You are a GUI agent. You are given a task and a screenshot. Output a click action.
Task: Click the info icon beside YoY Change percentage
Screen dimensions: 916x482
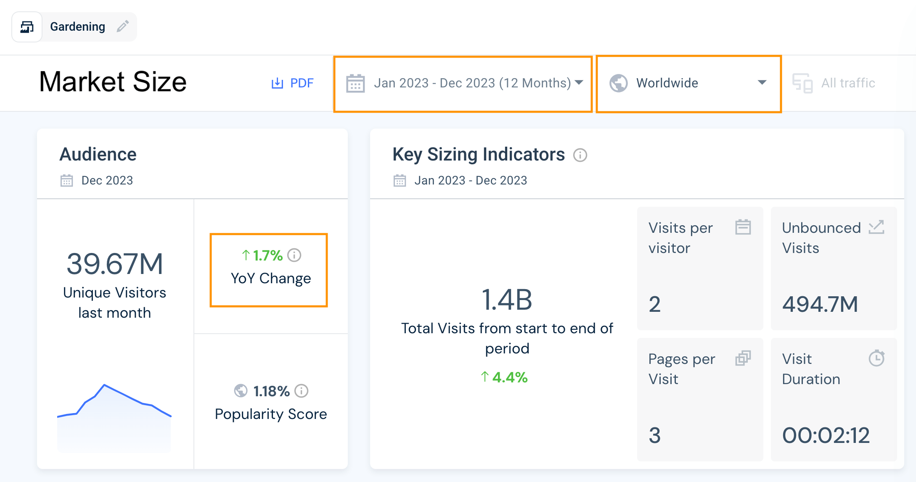(294, 255)
